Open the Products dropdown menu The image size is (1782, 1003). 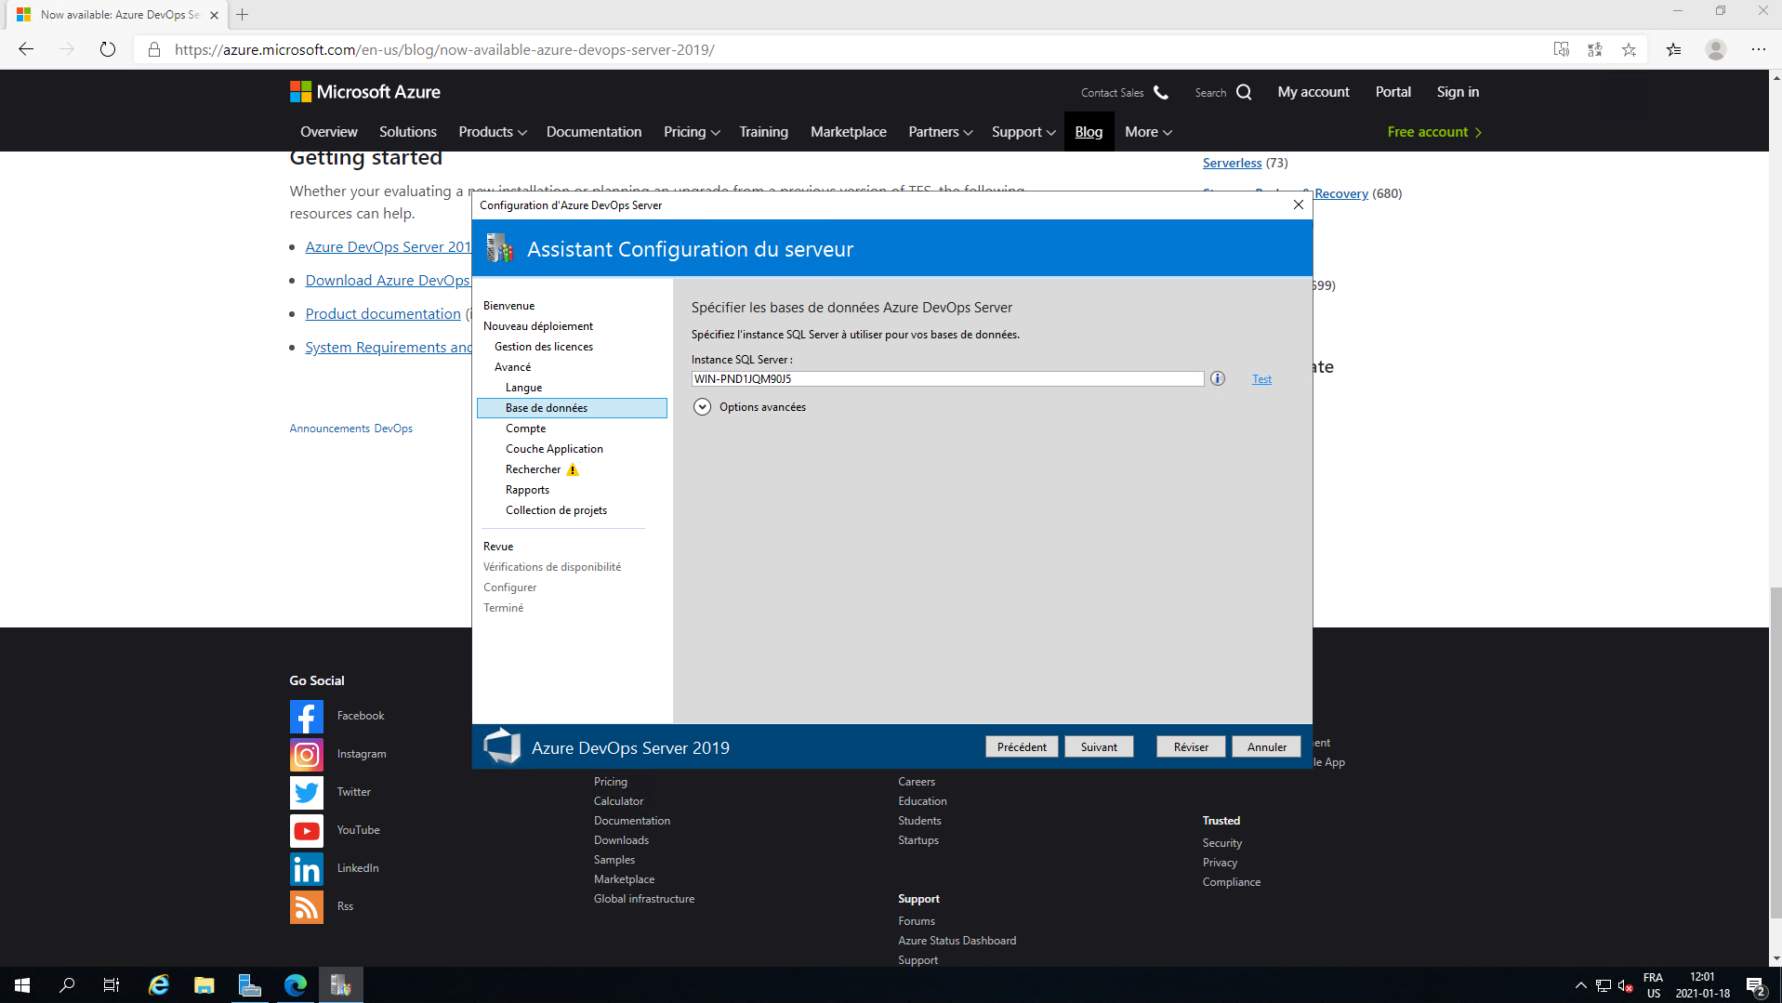pyautogui.click(x=492, y=132)
